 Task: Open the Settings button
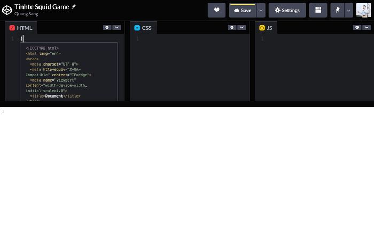coord(287,10)
